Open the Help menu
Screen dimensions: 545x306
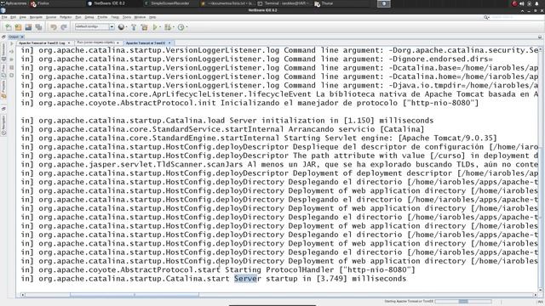point(152,17)
